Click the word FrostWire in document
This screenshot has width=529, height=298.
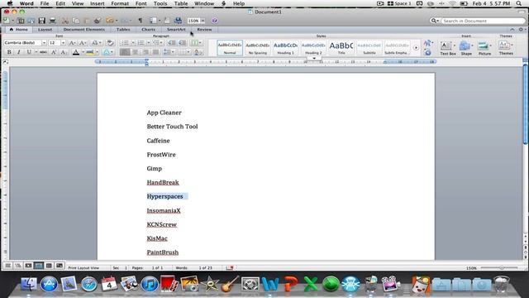click(161, 155)
